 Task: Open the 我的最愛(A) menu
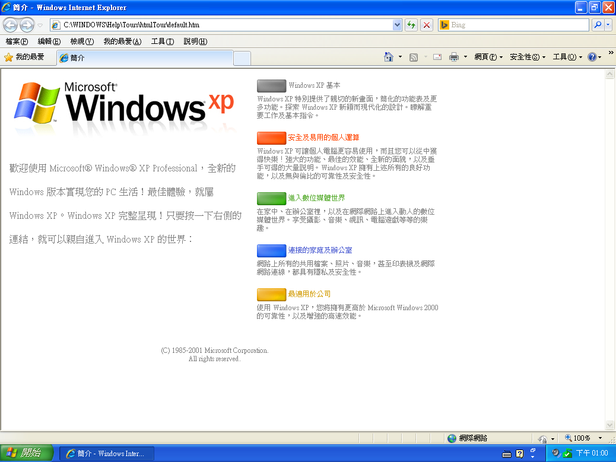(123, 41)
